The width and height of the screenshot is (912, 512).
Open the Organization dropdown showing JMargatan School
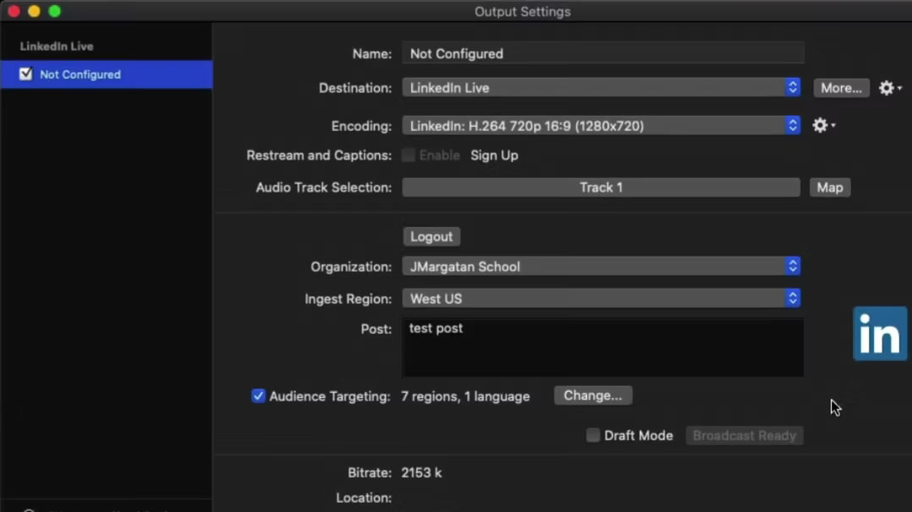click(x=602, y=266)
